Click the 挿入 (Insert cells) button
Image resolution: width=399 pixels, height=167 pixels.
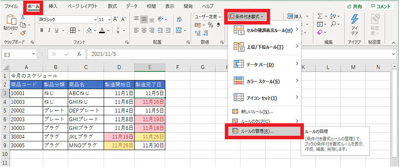click(295, 16)
